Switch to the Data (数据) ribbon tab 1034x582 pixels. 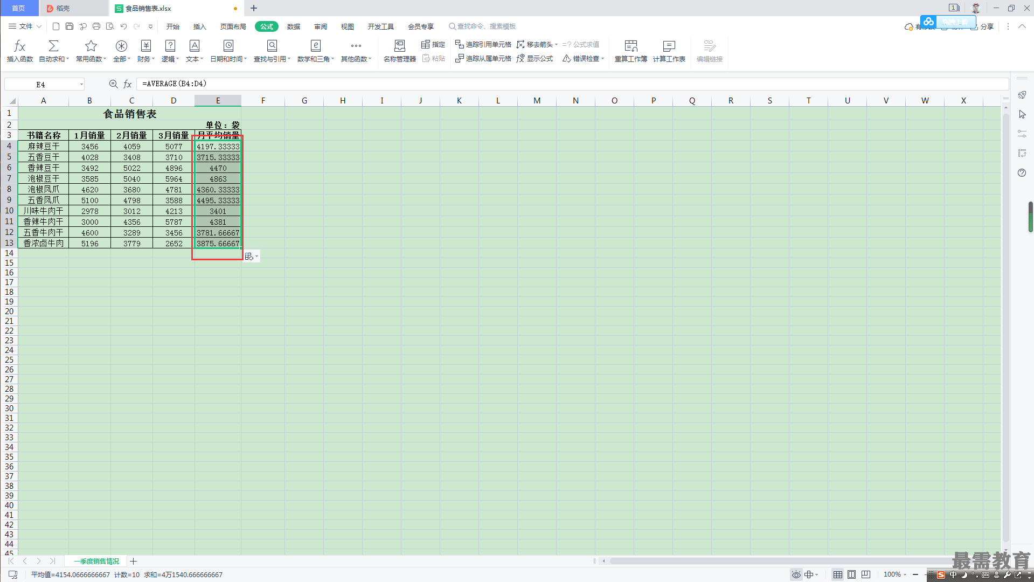[x=294, y=26]
